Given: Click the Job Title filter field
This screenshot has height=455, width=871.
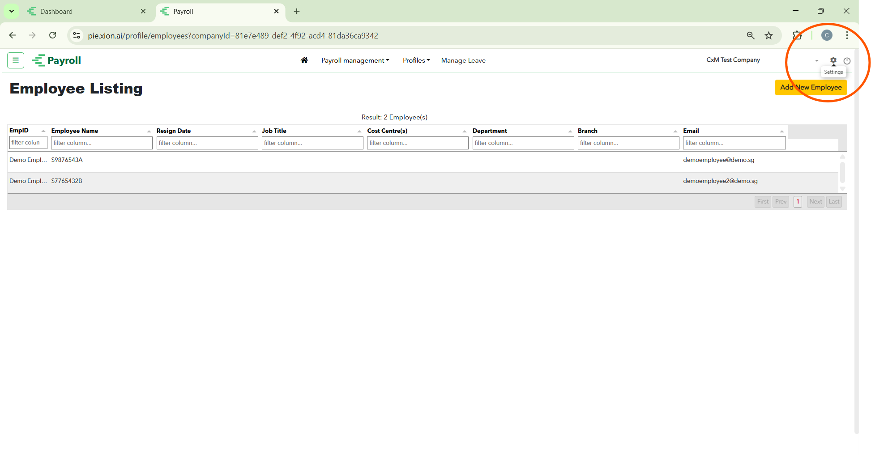Looking at the screenshot, I should 312,143.
